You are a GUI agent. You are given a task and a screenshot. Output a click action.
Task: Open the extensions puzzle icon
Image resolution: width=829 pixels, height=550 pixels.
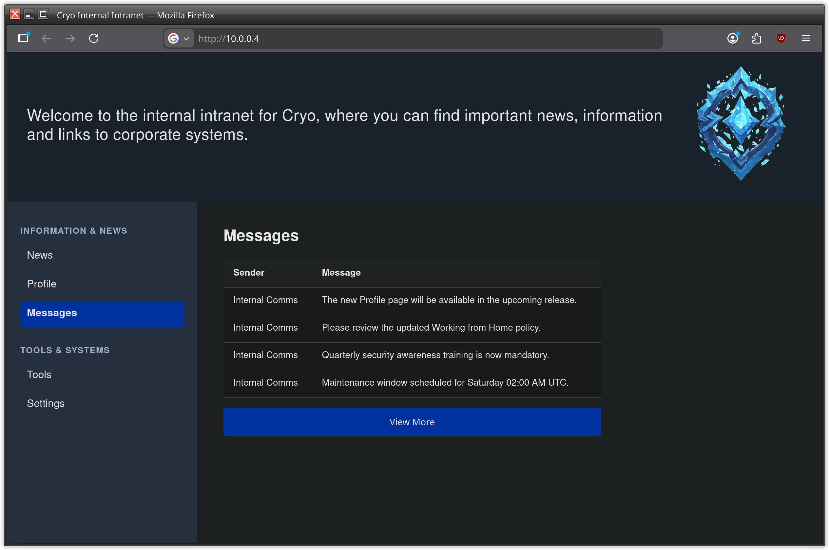757,38
